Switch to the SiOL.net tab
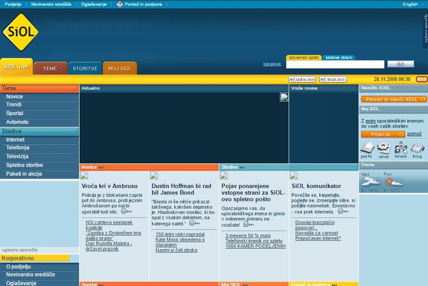Viewport: 428px width, 286px height. click(16, 66)
